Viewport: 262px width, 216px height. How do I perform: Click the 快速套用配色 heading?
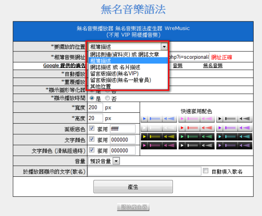196,111
